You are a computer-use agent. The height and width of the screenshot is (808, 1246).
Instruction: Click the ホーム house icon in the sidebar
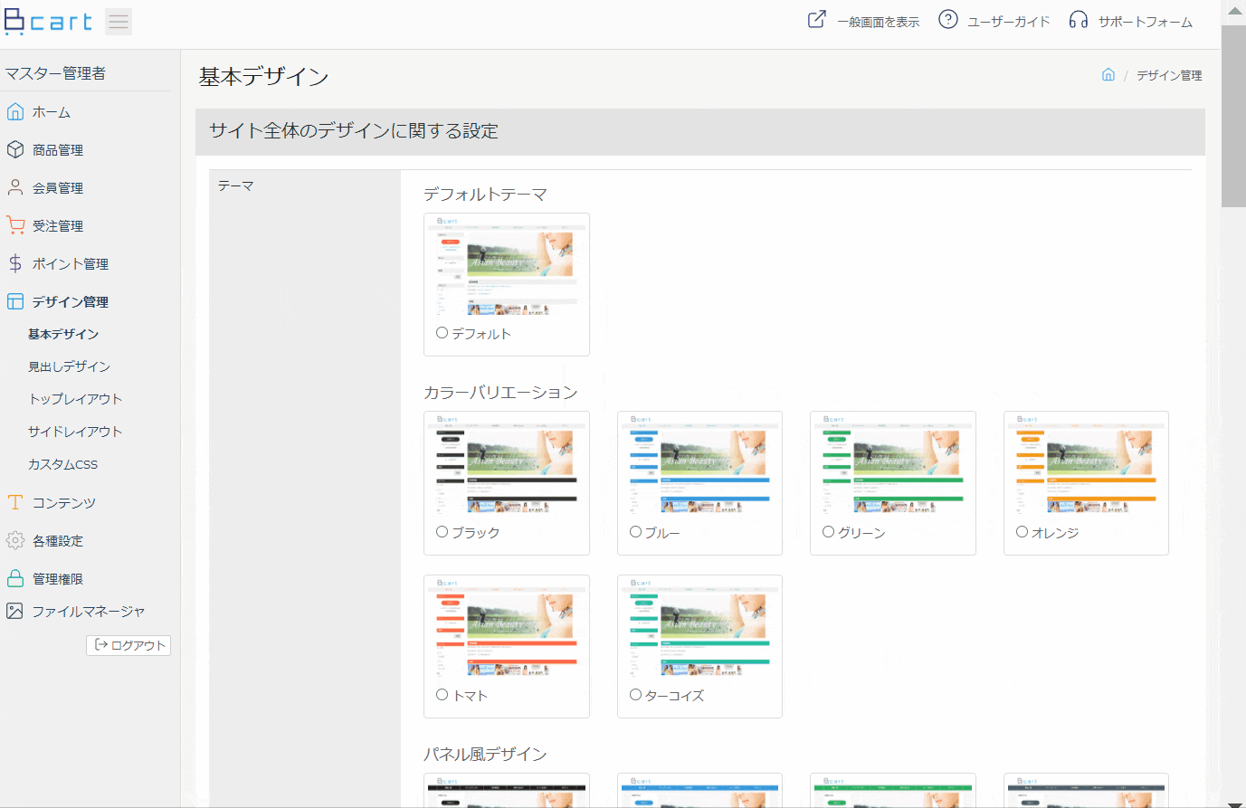pyautogui.click(x=15, y=111)
